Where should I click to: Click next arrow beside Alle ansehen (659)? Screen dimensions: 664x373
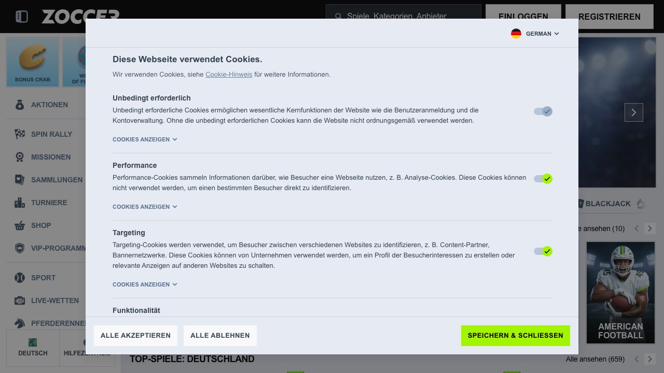coord(650,359)
